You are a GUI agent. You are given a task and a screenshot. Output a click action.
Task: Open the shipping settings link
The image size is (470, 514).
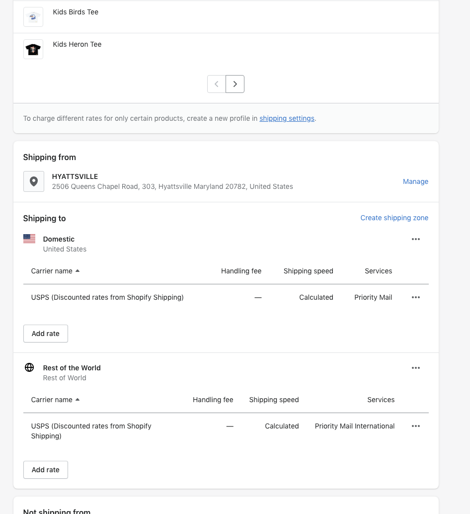coord(287,118)
